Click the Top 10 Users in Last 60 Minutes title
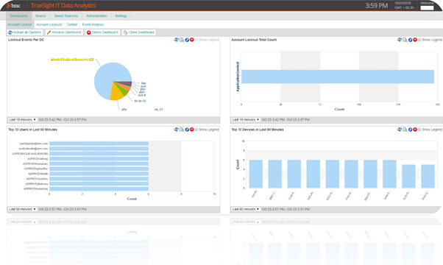The width and height of the screenshot is (443, 265). pos(33,130)
